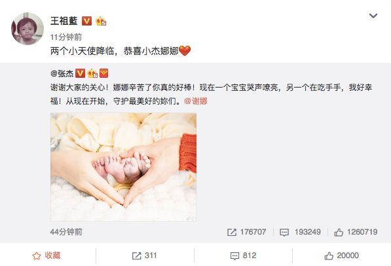Viewport: 391px width, 266px height.
Task: Click the red envelope icon beside 张杰
Action: pos(103,73)
